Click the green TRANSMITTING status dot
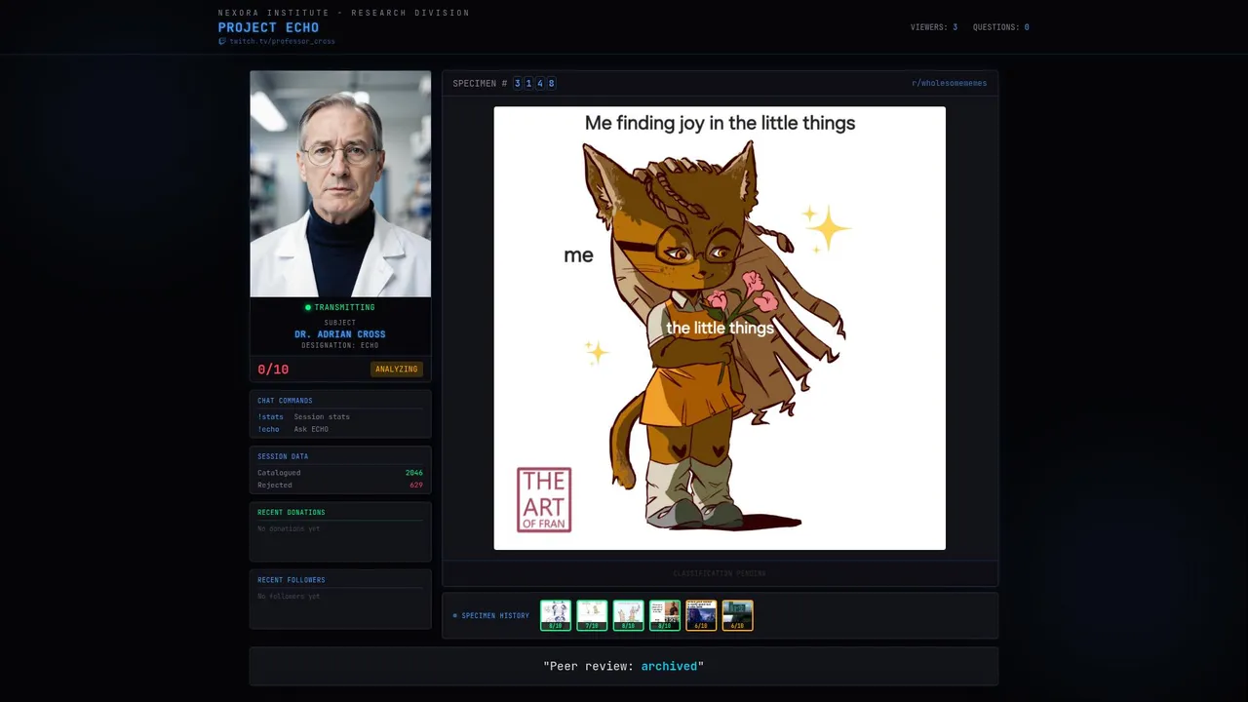Image resolution: width=1248 pixels, height=702 pixels. click(x=308, y=308)
